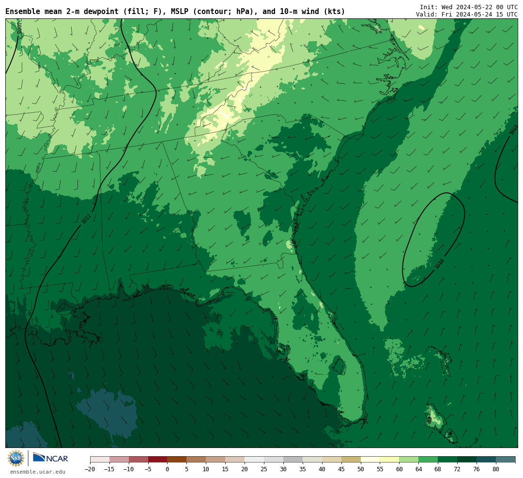Image resolution: width=523 pixels, height=478 pixels.
Task: Pick the 64 to 68 green legend segment
Action: point(429,460)
